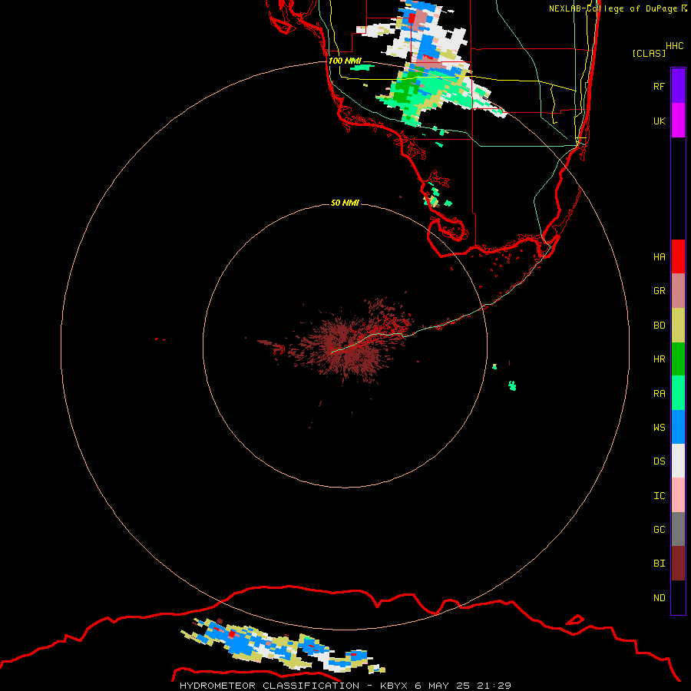Click the BD legend label
The image size is (691, 691).
click(x=659, y=326)
